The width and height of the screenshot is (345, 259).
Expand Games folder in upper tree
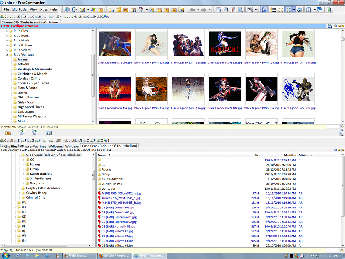point(11,92)
